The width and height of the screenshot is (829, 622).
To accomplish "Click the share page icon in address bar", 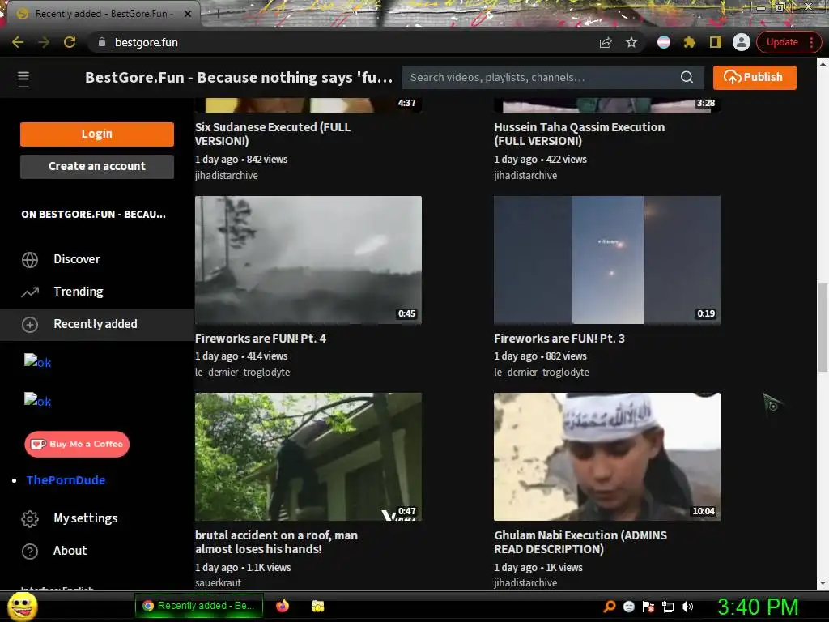I will click(x=606, y=42).
